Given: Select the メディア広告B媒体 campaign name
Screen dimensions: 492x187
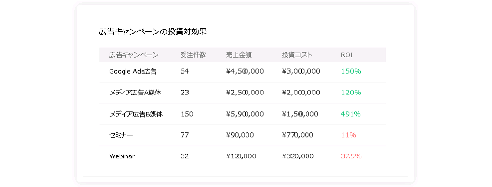Looking at the screenshot, I should tap(136, 114).
